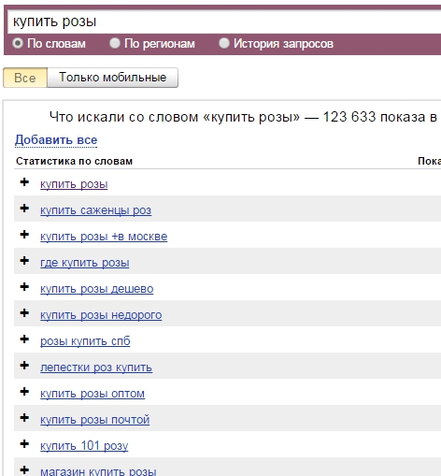Add 'купить розы оптом' via plus icon
The image size is (441, 476).
[24, 392]
